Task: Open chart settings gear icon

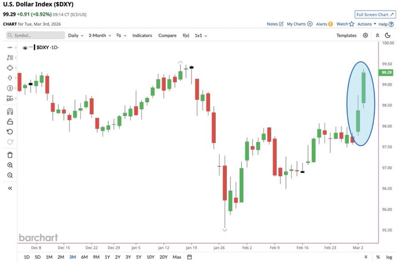Action: pyautogui.click(x=365, y=35)
